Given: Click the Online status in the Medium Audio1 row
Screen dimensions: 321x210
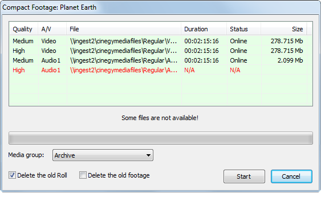Looking at the screenshot, I should point(238,60).
